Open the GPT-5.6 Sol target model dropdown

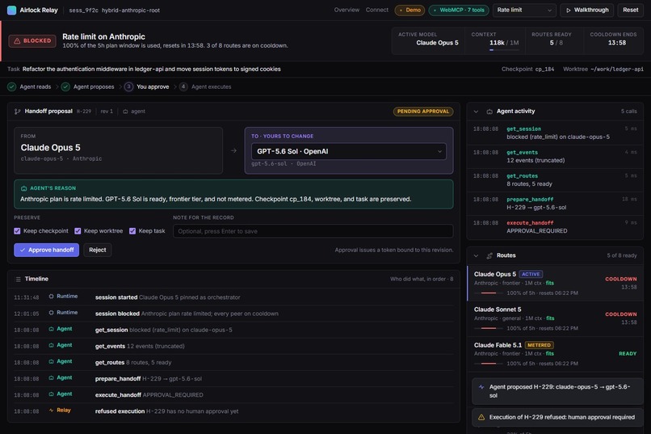tap(349, 151)
